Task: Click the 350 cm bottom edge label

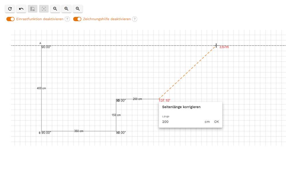Action: point(79,131)
